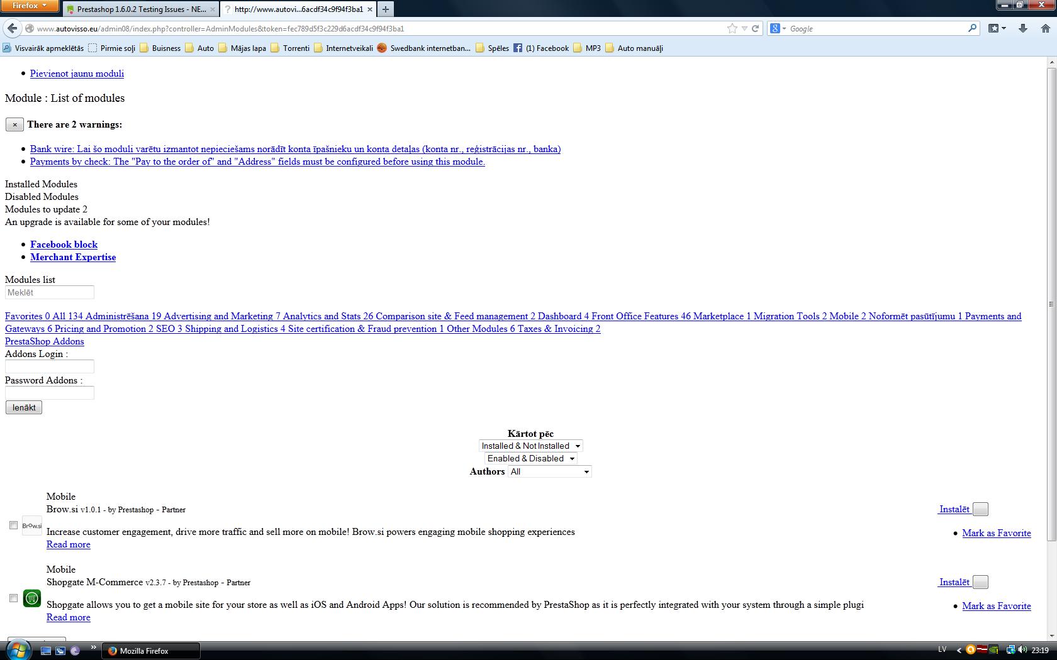The image size is (1057, 660).
Task: Bookmark this page with the star icon
Action: click(732, 28)
